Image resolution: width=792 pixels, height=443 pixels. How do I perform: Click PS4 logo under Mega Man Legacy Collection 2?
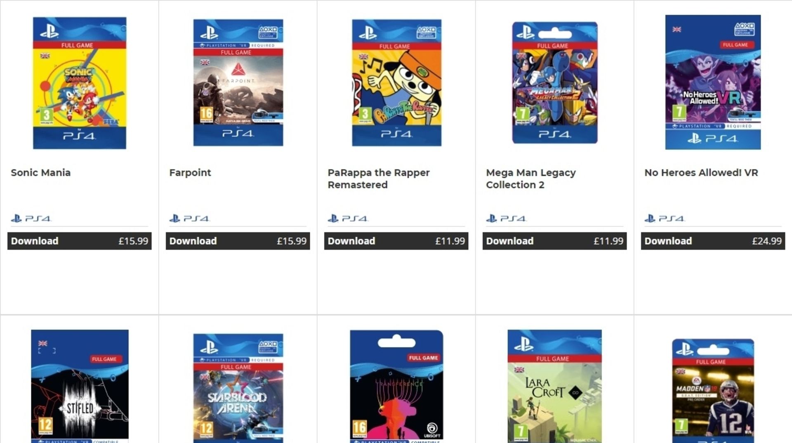[506, 218]
